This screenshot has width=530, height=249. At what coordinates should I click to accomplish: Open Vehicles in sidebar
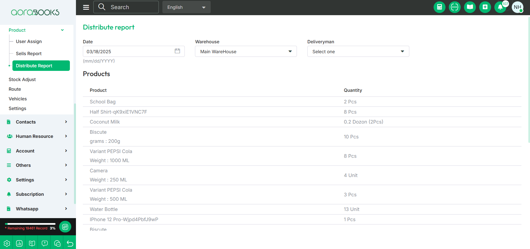(18, 99)
